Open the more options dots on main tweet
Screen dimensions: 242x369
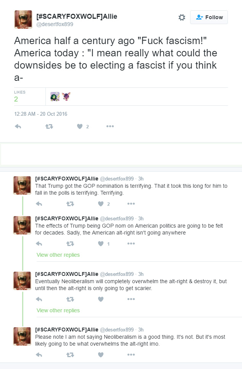tap(110, 126)
